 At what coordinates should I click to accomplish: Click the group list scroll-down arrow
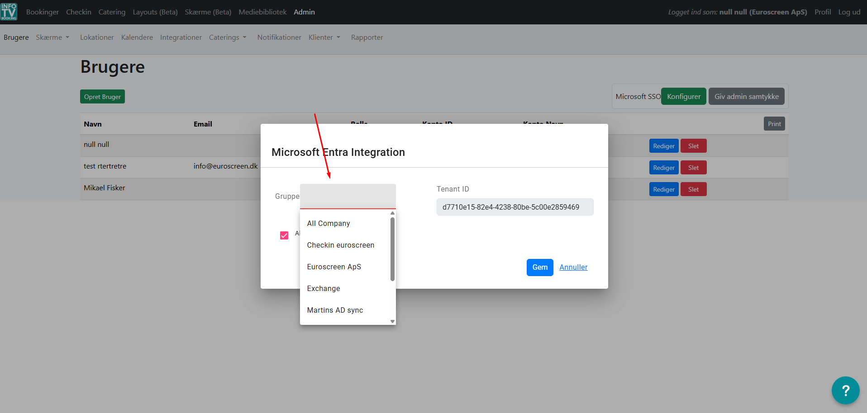[392, 321]
